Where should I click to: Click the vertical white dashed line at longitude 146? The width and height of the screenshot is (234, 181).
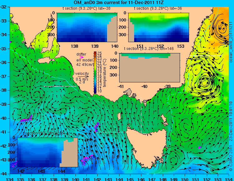click(x=141, y=115)
